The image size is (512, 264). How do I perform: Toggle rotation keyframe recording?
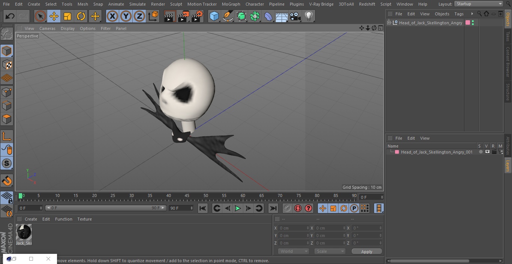click(x=344, y=208)
